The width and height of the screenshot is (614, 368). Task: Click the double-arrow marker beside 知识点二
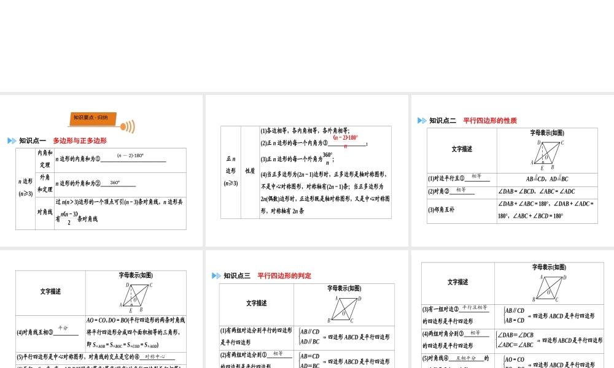pyautogui.click(x=422, y=120)
